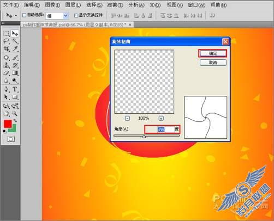This screenshot has height=221, width=274.
Task: Open the 选择 menu
Action: (94, 5)
